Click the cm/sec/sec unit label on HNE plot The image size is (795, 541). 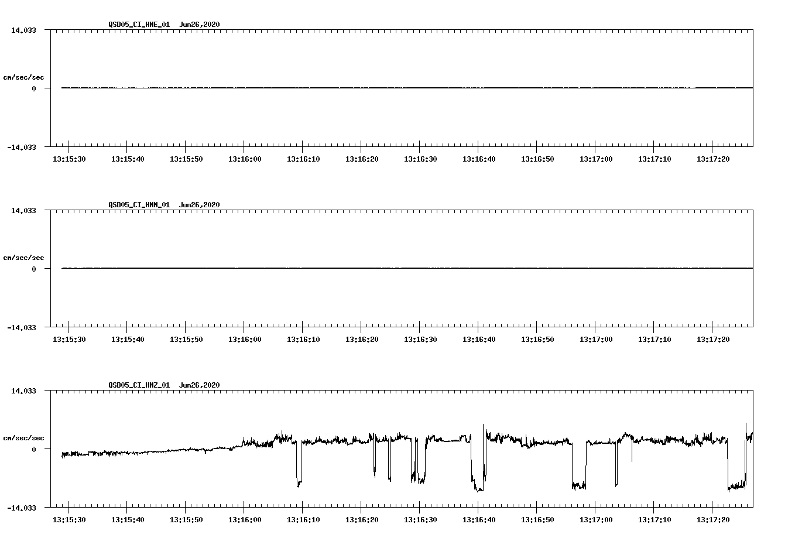23,77
